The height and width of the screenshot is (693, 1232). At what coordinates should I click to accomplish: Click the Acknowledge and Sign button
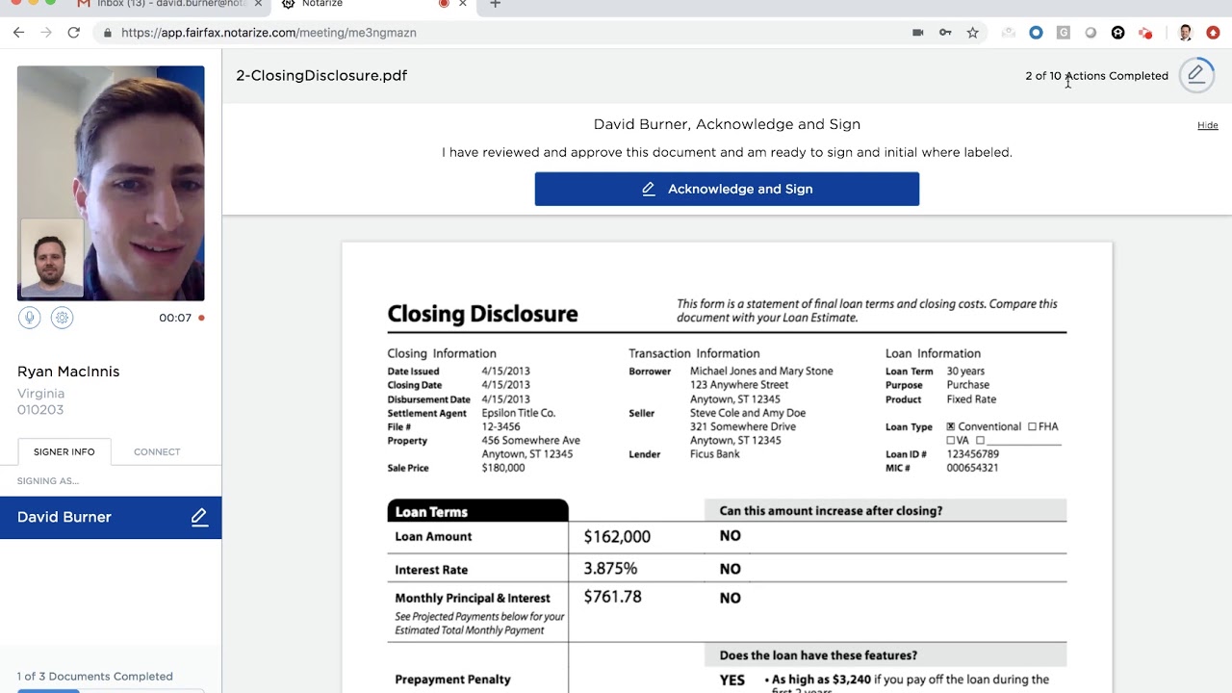coord(727,189)
